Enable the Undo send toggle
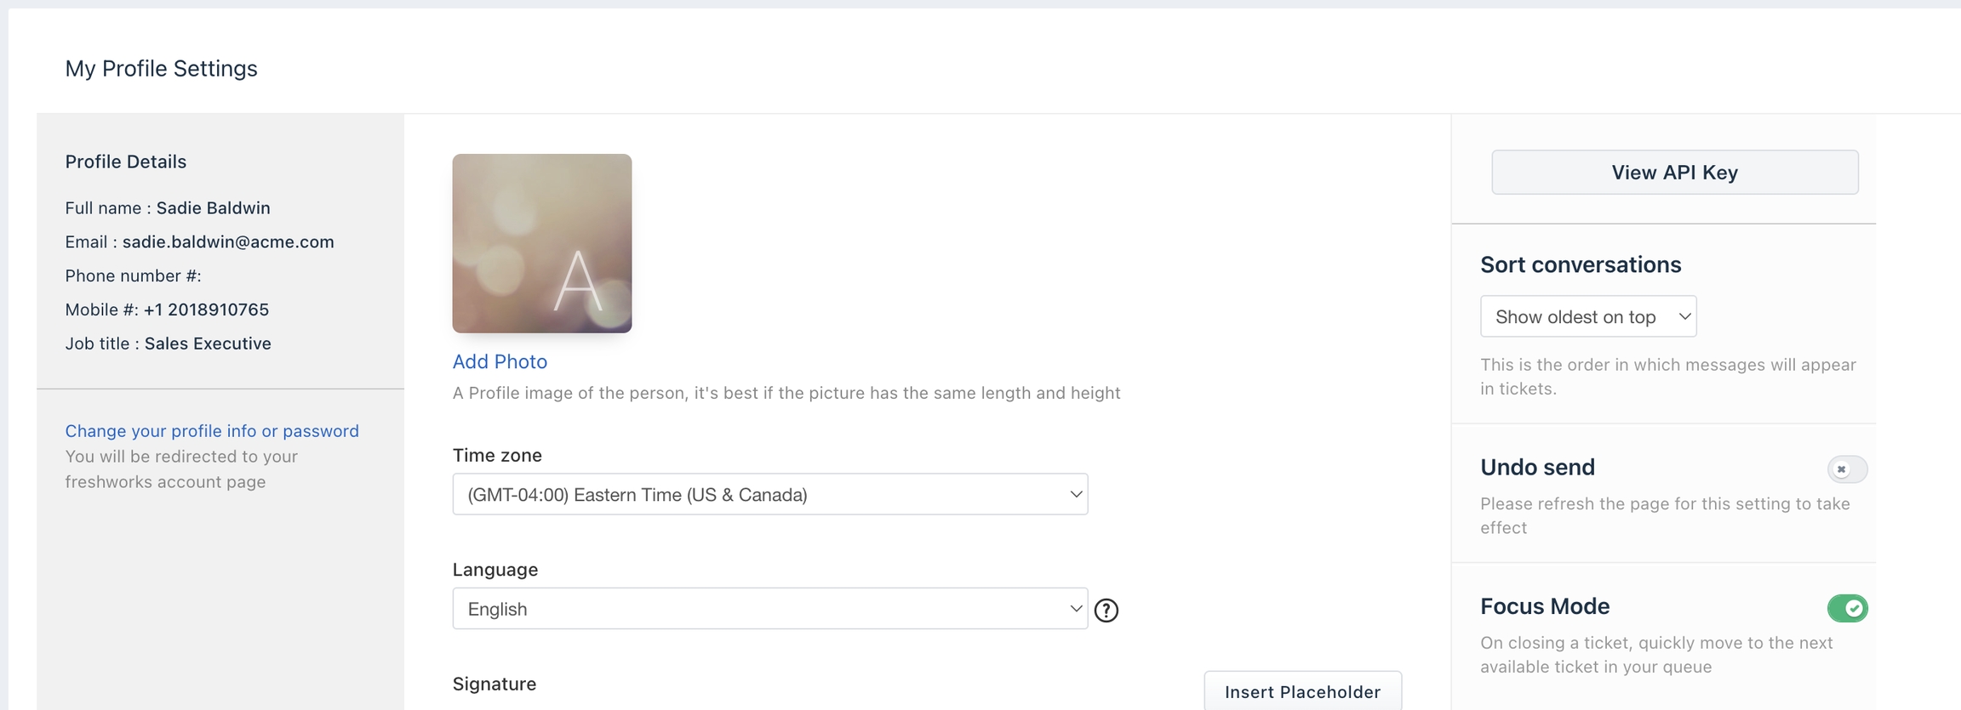This screenshot has height=710, width=1961. pyautogui.click(x=1846, y=469)
